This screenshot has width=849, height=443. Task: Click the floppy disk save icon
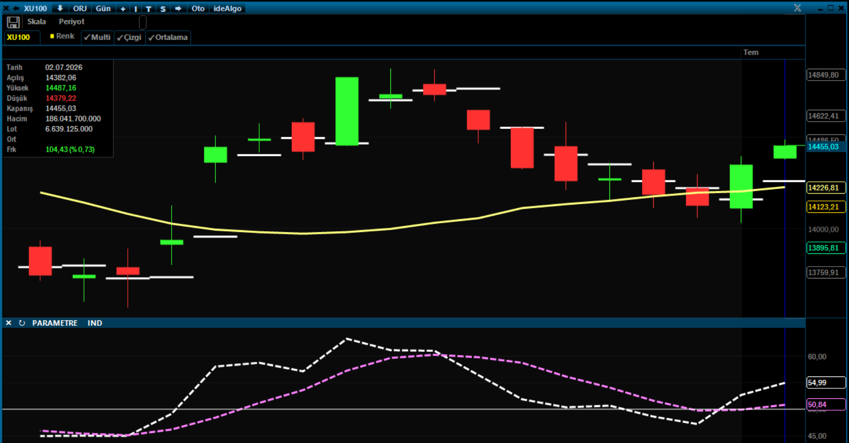13,22
